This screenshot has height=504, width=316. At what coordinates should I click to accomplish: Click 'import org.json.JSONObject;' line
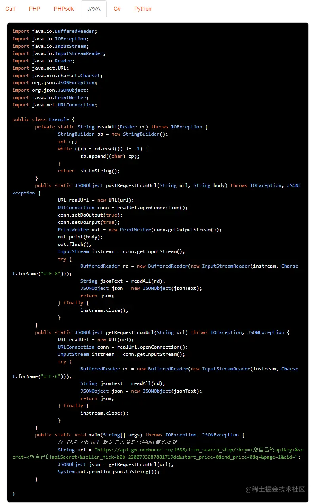point(51,90)
